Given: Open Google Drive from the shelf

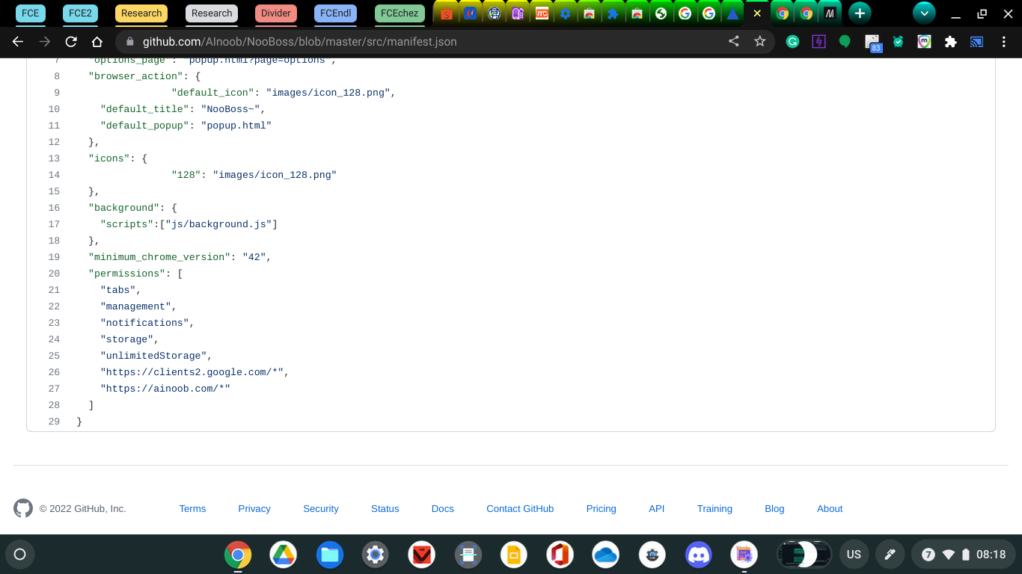Looking at the screenshot, I should [284, 555].
